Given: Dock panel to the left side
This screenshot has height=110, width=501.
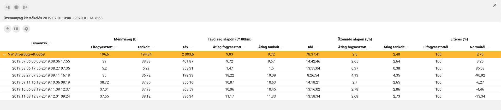Looking at the screenshot, I should pyautogui.click(x=8, y=7).
